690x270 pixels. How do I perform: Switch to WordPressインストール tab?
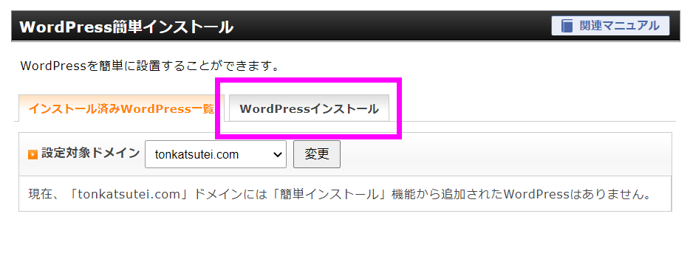coord(309,108)
